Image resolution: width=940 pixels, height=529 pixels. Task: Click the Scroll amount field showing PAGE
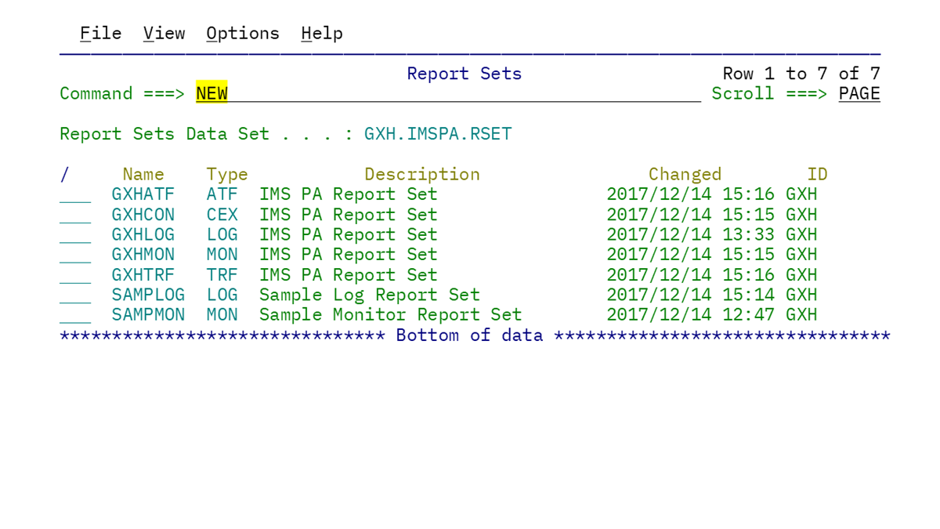(x=859, y=93)
